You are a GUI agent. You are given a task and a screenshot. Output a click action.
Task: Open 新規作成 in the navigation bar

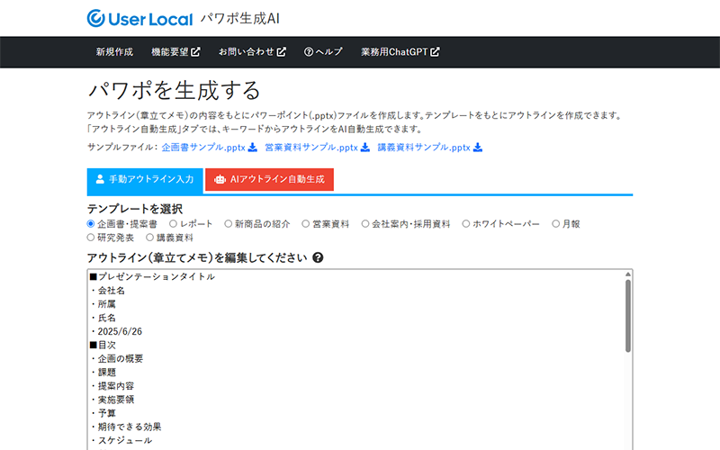(x=114, y=52)
